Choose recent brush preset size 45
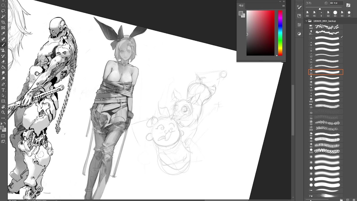 [314, 14]
